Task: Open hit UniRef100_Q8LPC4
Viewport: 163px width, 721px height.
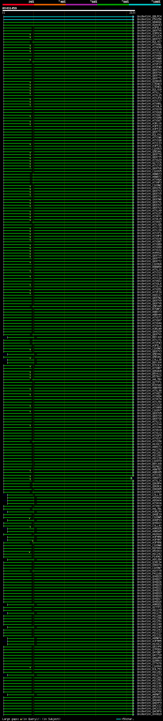Action: [x=145, y=17]
